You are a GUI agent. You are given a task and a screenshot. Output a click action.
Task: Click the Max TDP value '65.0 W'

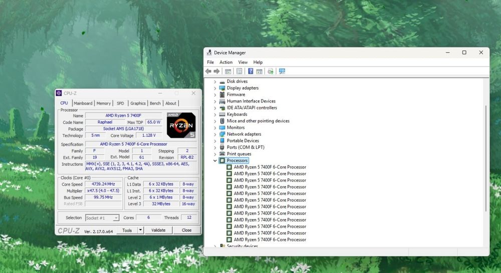click(x=154, y=122)
